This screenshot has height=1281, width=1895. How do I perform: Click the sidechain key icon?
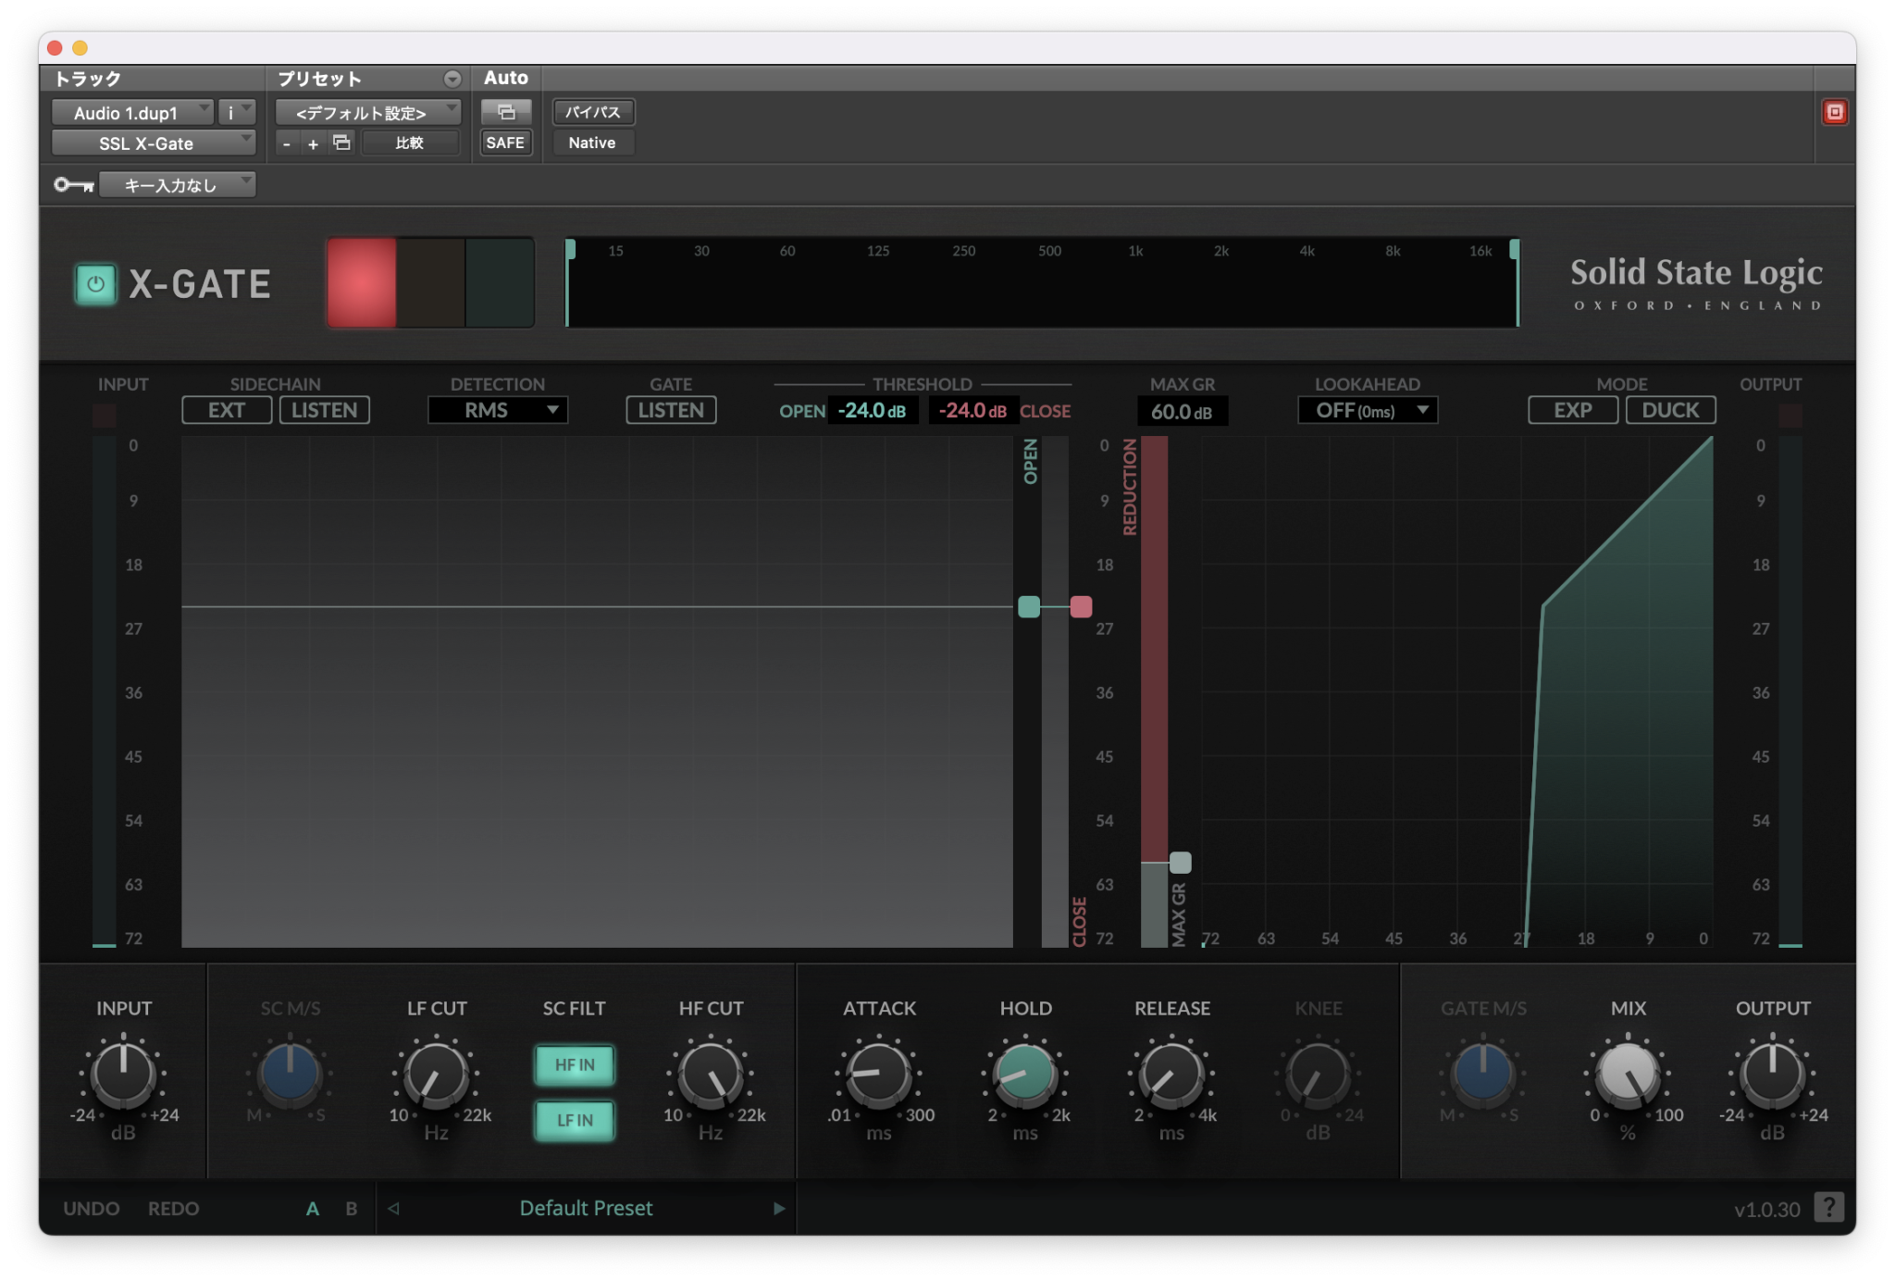(x=76, y=185)
